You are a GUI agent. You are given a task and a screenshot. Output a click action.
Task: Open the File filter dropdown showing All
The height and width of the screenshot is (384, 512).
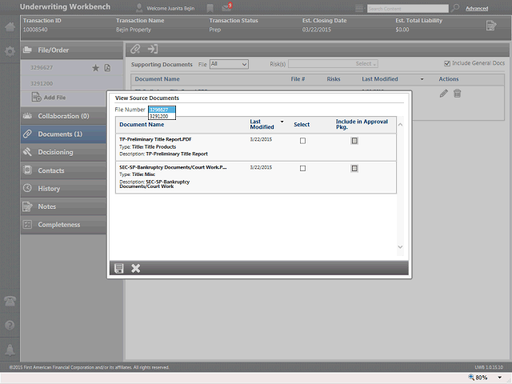[229, 64]
